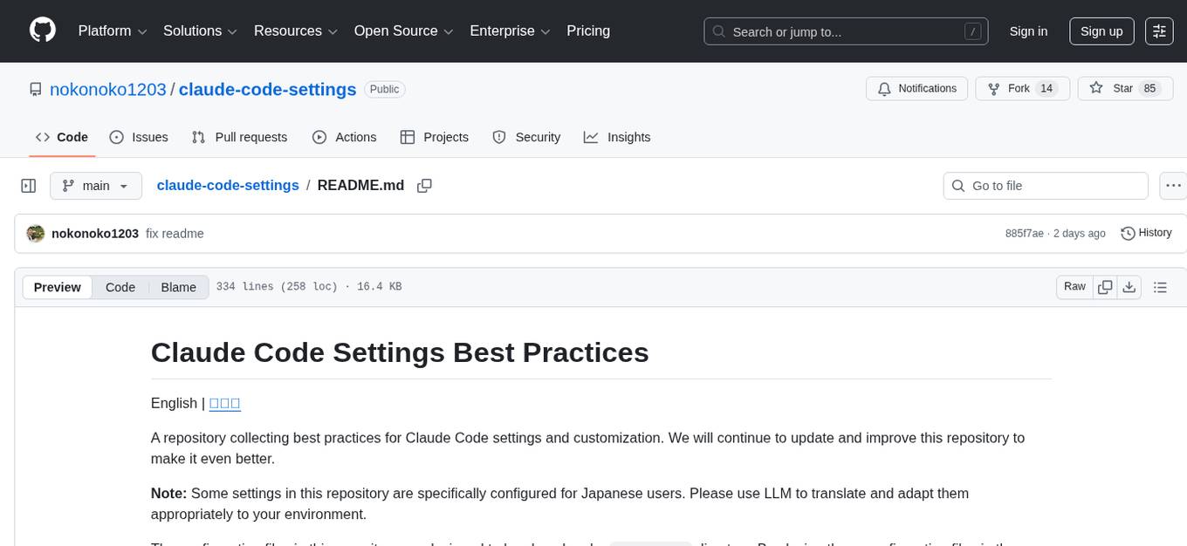Open the main branch selector
This screenshot has height=546, width=1187.
point(96,185)
